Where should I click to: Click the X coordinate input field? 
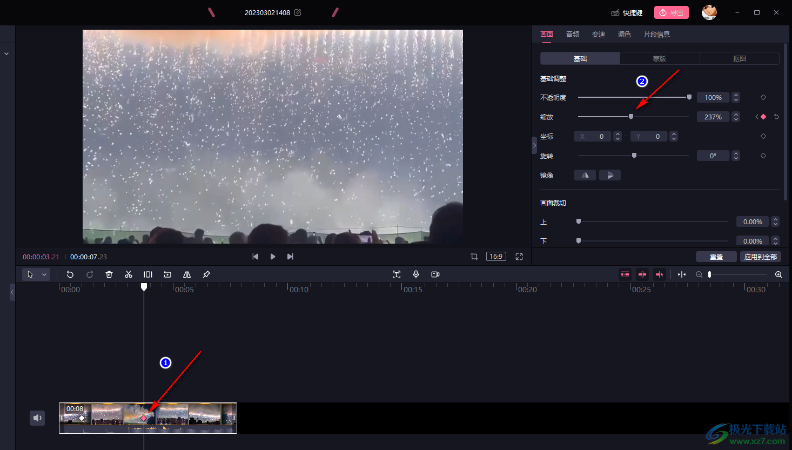[593, 136]
